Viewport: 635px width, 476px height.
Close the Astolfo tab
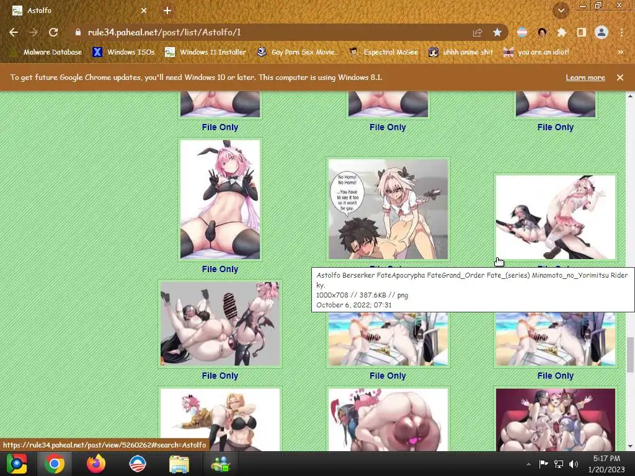[144, 11]
